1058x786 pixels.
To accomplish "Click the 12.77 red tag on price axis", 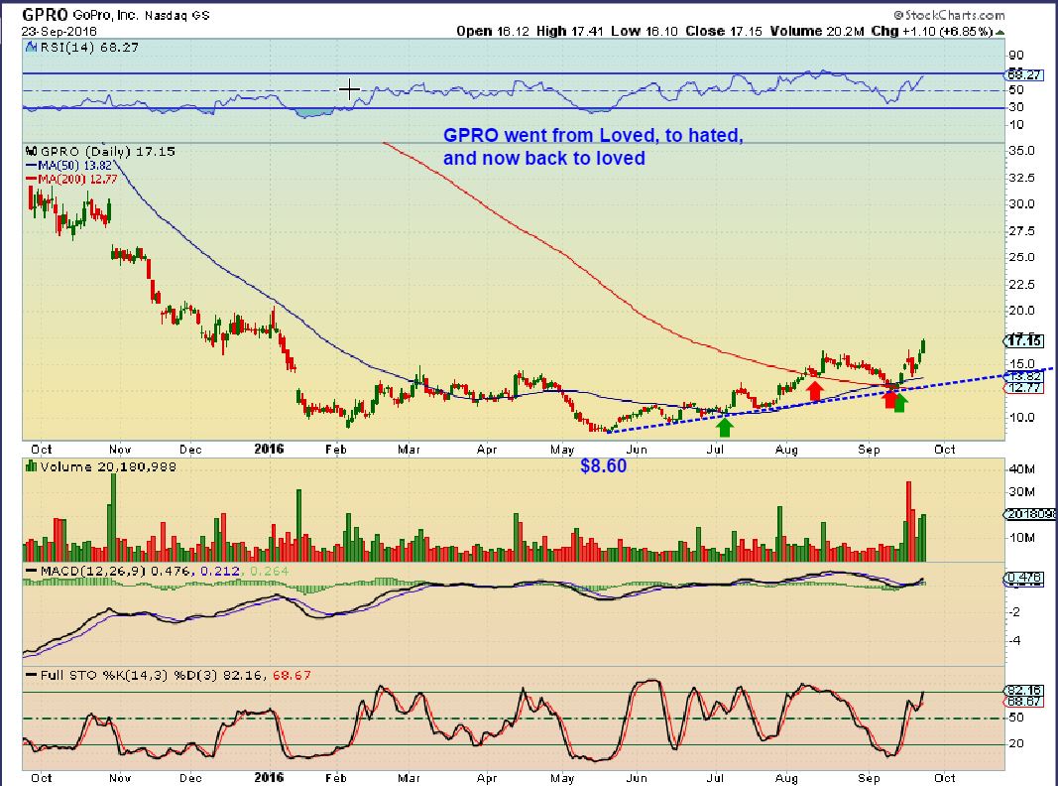I will [x=1024, y=388].
